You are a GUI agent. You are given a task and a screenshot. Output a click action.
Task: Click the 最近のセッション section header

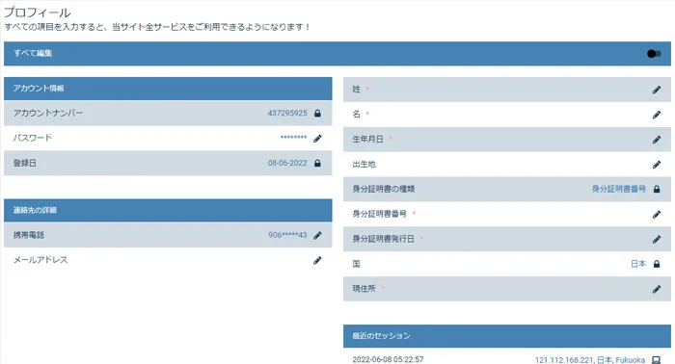coord(507,336)
